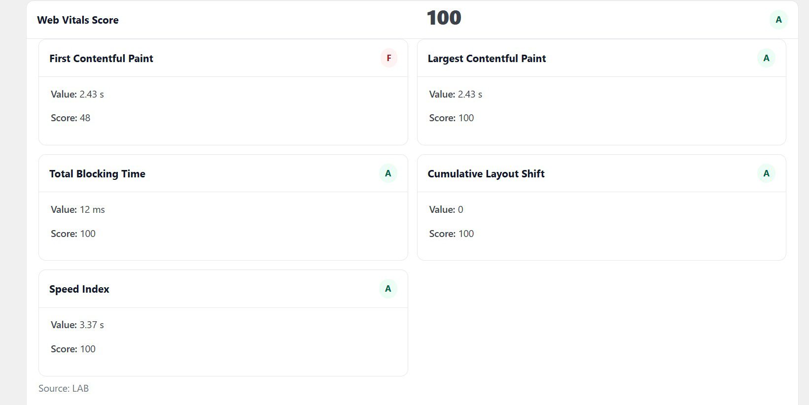The height and width of the screenshot is (405, 809).
Task: Click the F grade badge for First Contentful Paint
Action: point(388,58)
